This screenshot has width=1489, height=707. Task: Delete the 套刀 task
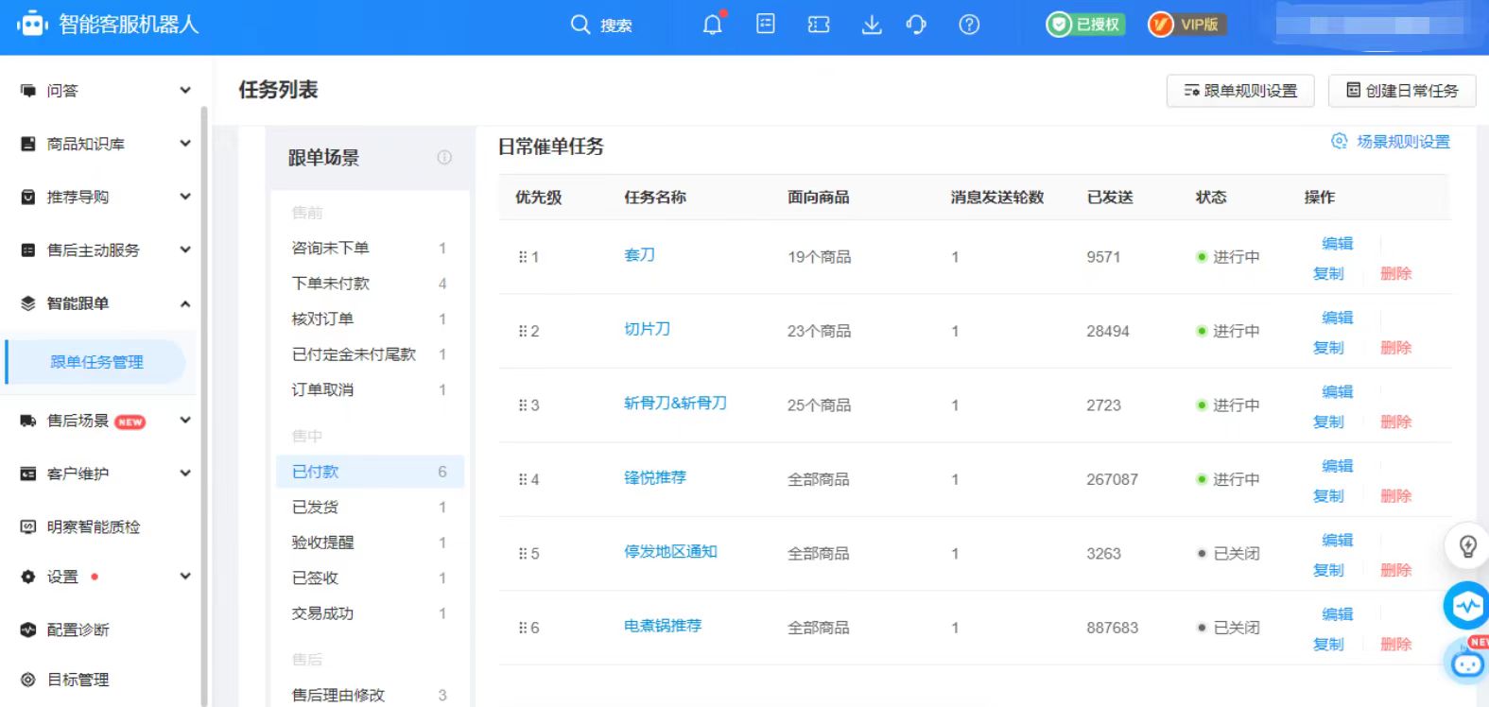tap(1395, 273)
